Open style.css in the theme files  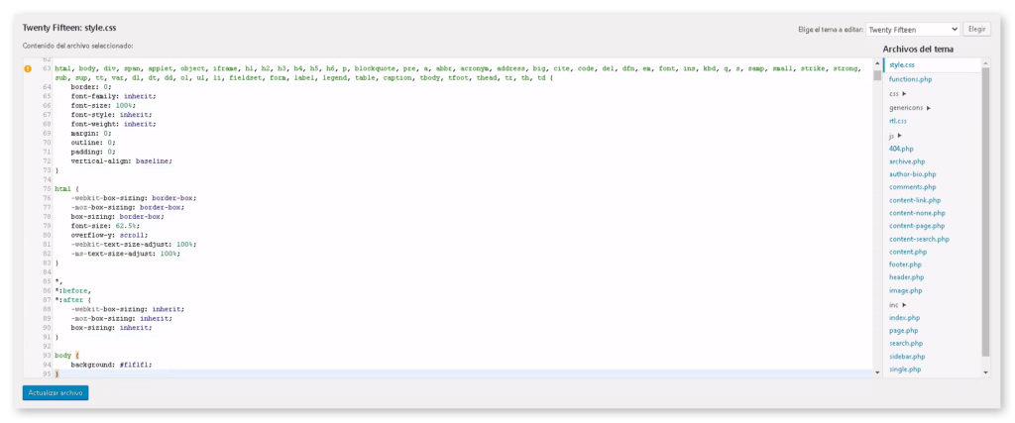coord(902,65)
